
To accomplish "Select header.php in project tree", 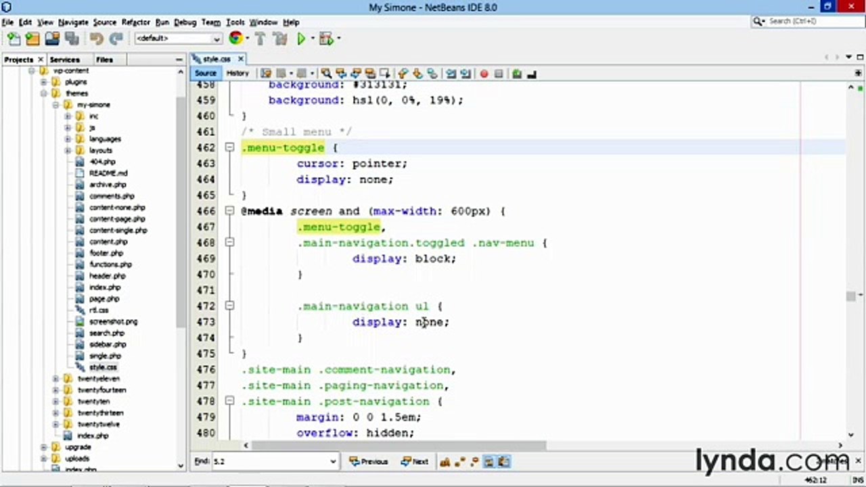I will (x=107, y=276).
